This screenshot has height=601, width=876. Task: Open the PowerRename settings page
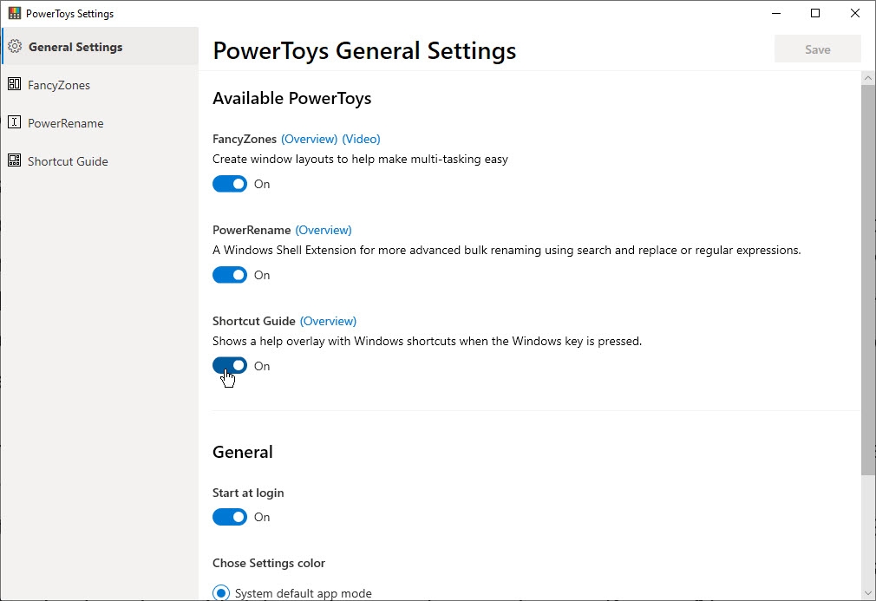63,122
